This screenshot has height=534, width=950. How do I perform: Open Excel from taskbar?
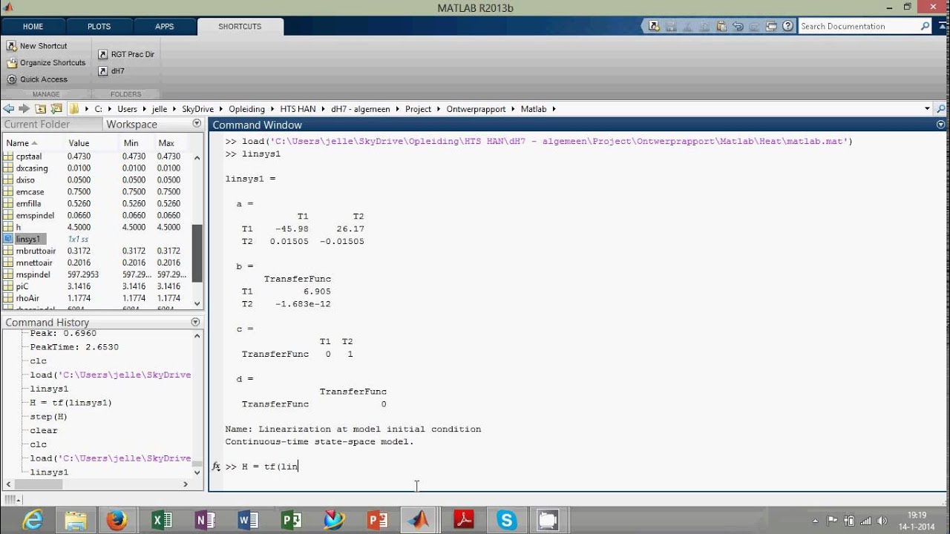coord(161,520)
